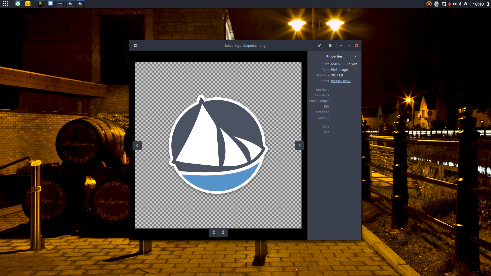Rotate the image clockwise
The width and height of the screenshot is (491, 276).
tap(223, 232)
